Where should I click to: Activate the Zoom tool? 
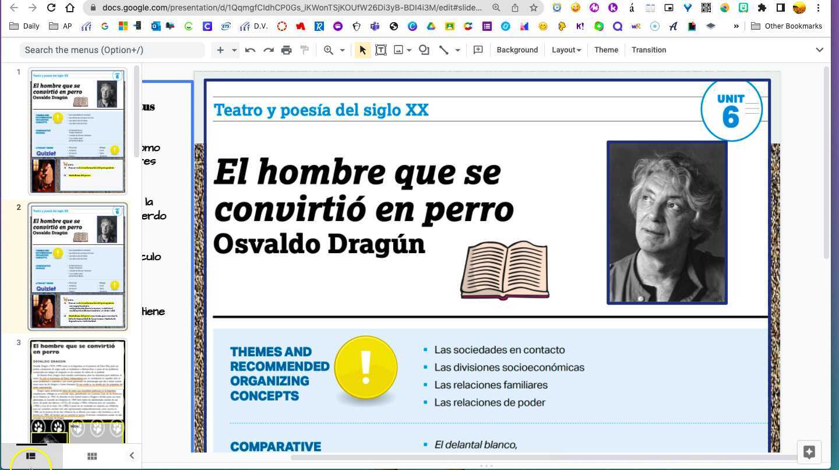click(x=328, y=50)
